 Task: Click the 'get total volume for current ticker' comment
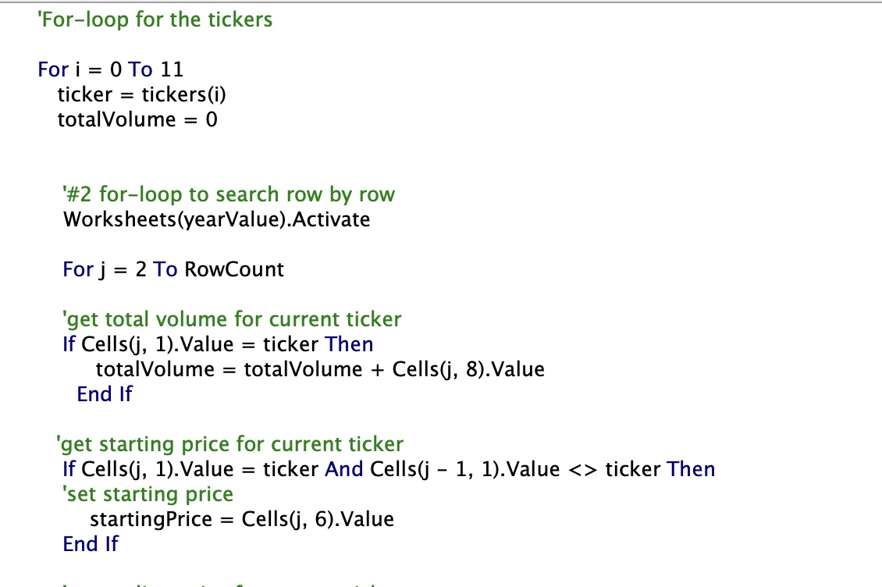pyautogui.click(x=232, y=320)
